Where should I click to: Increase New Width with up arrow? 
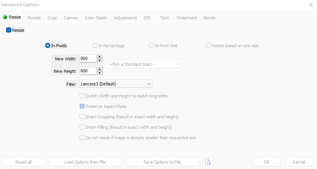(x=100, y=56)
